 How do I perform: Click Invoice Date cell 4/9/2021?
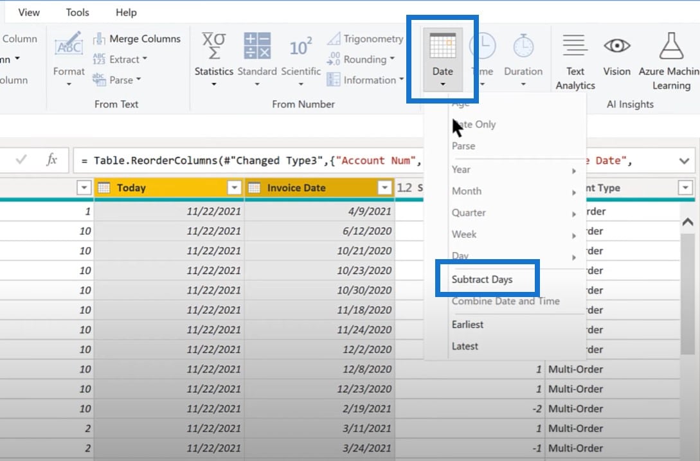pos(319,212)
